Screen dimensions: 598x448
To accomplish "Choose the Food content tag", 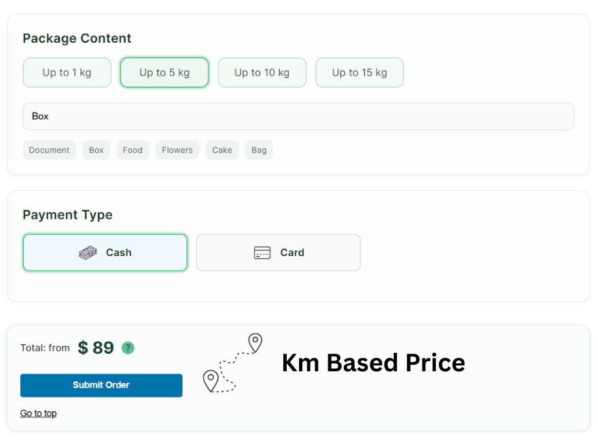I will click(133, 150).
